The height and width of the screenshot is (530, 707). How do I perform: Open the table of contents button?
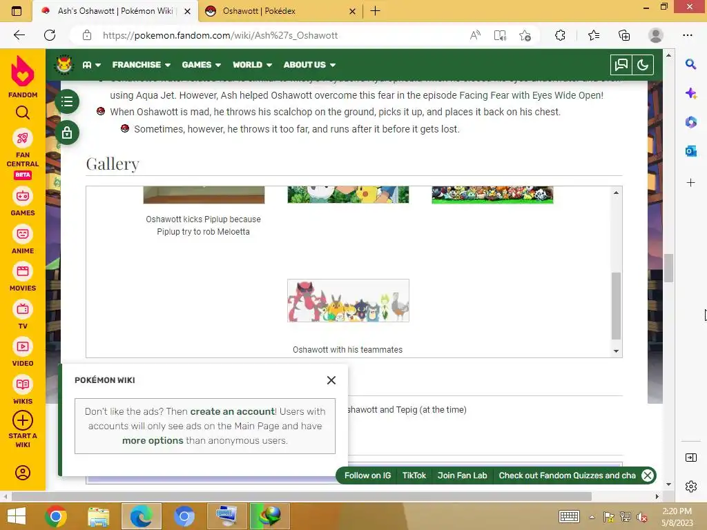(x=67, y=101)
